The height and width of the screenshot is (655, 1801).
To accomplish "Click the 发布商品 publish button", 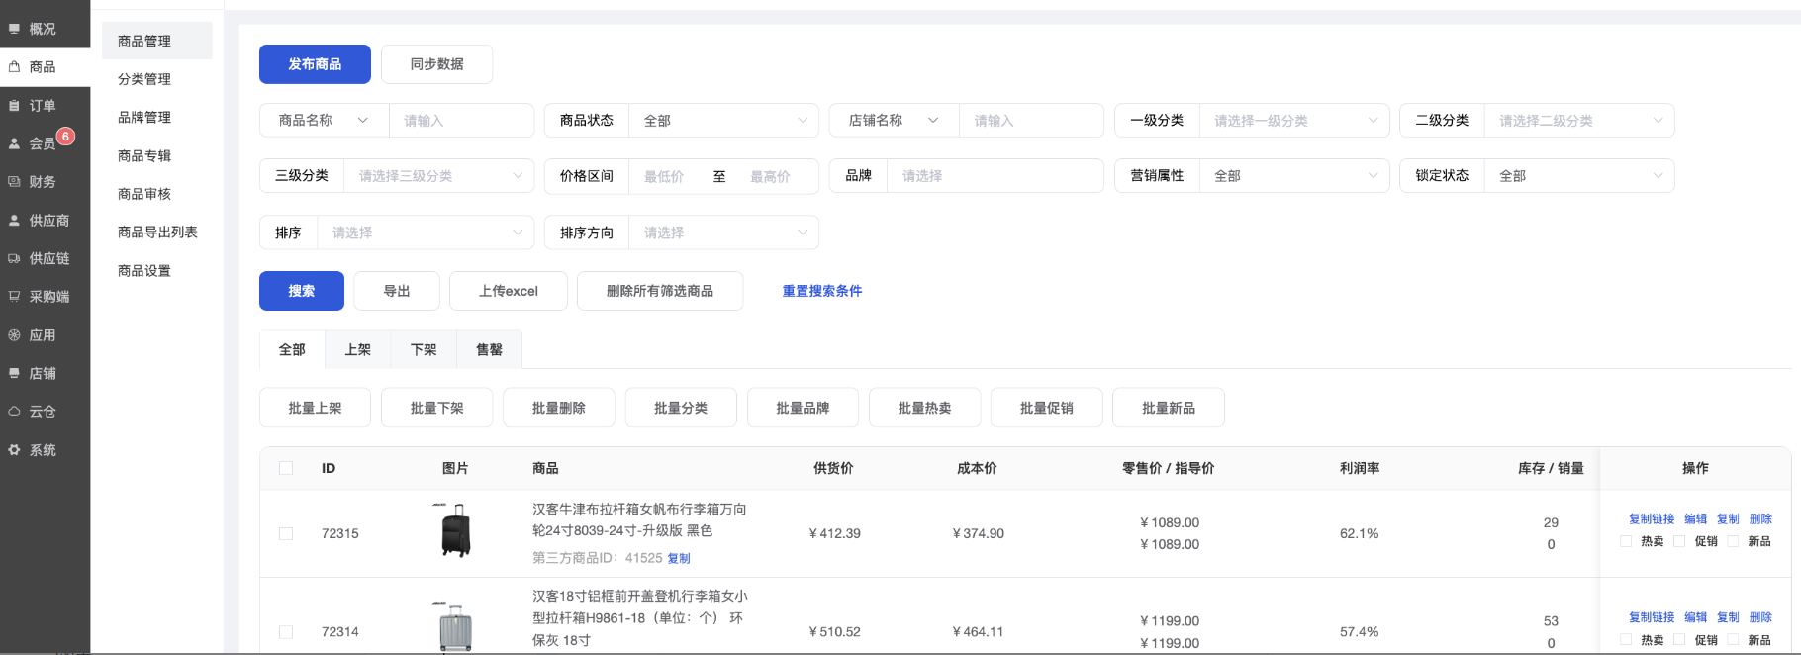I will point(315,64).
